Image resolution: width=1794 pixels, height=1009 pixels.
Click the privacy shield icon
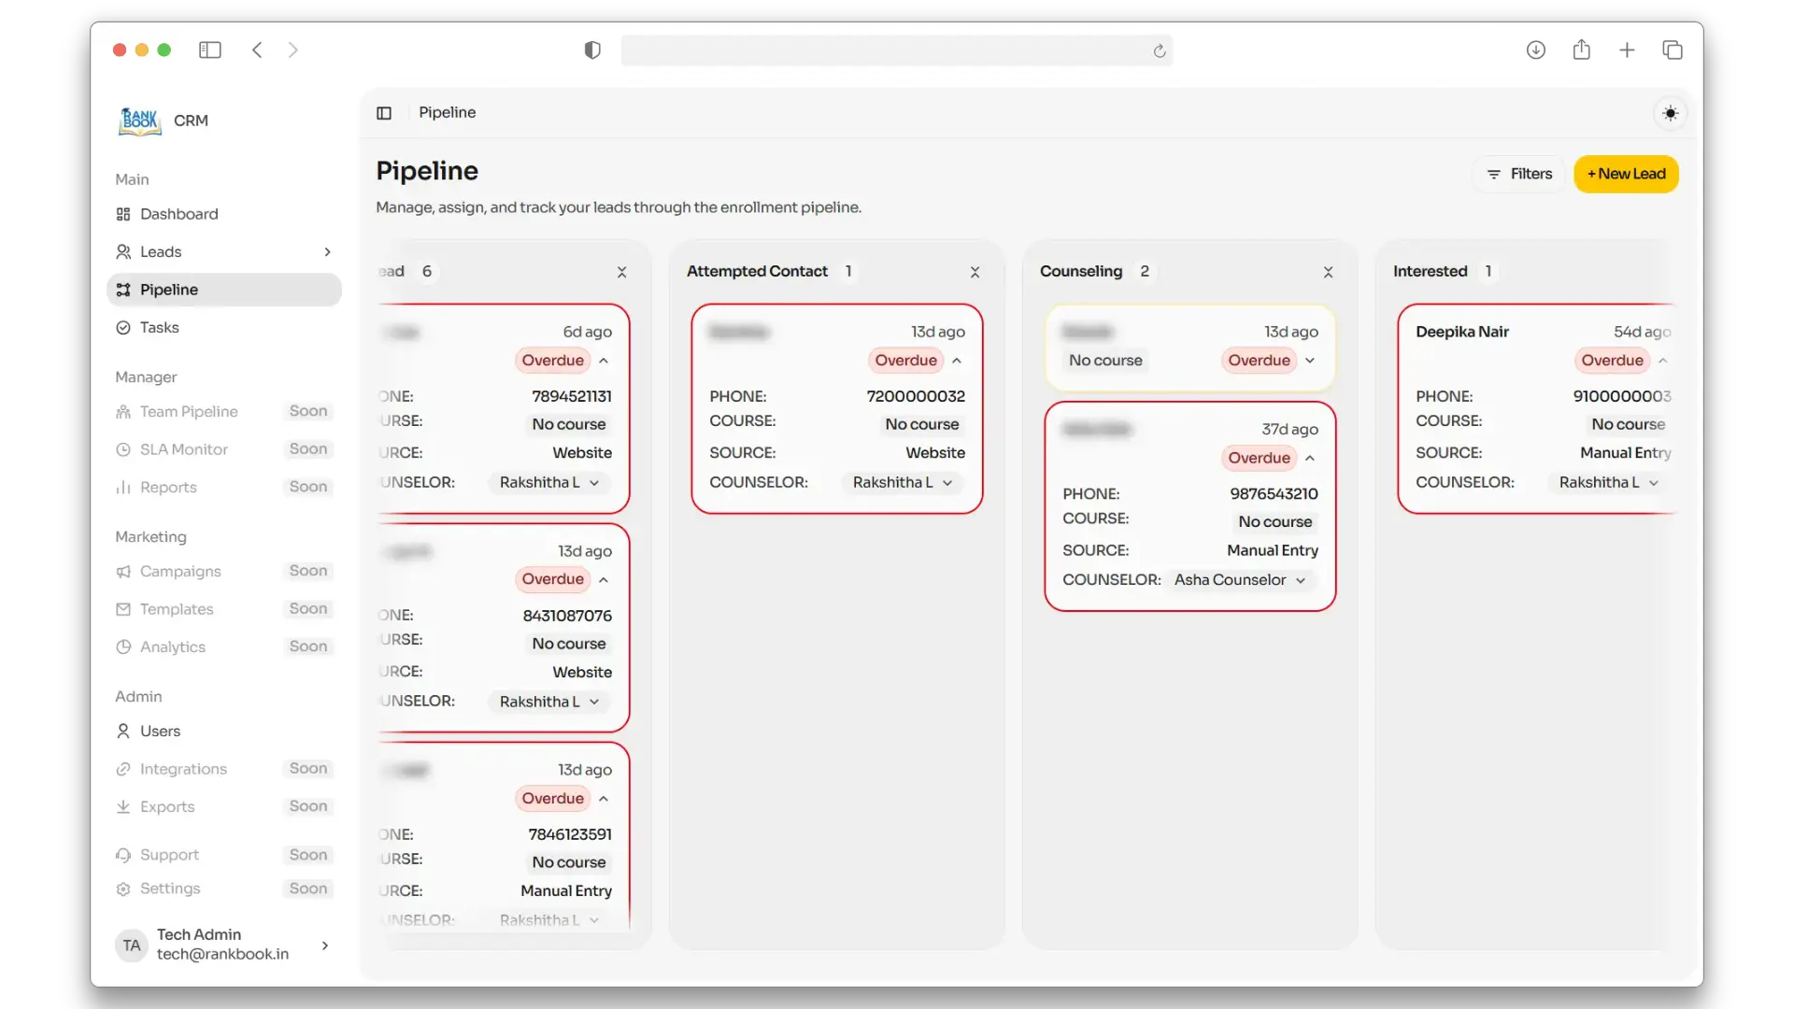click(x=592, y=50)
